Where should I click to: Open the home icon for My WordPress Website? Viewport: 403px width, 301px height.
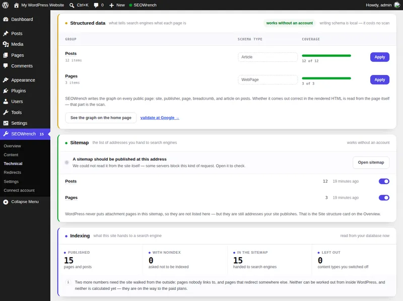coord(16,5)
